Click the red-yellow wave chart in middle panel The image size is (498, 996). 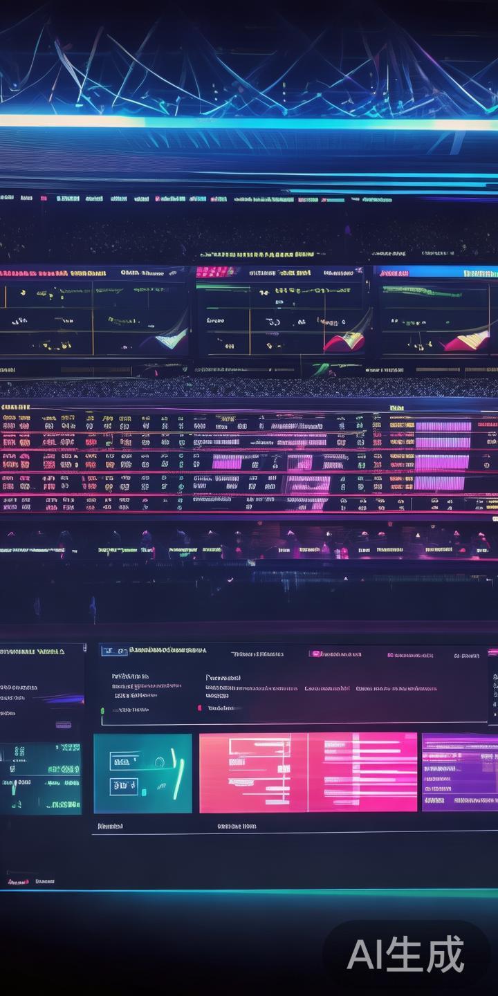pos(344,340)
